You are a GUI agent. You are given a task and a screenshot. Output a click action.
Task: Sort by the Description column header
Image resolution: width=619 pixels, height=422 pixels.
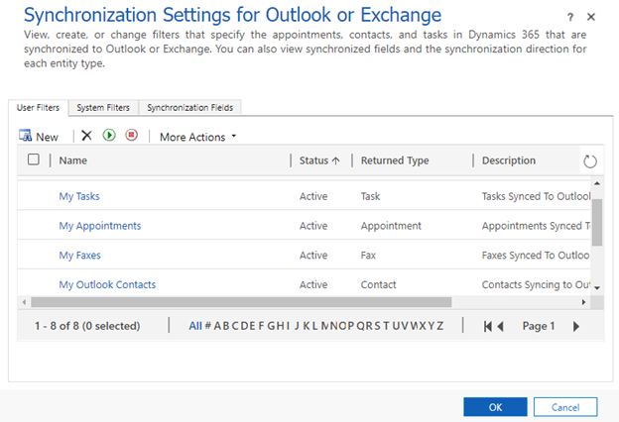[x=509, y=160]
